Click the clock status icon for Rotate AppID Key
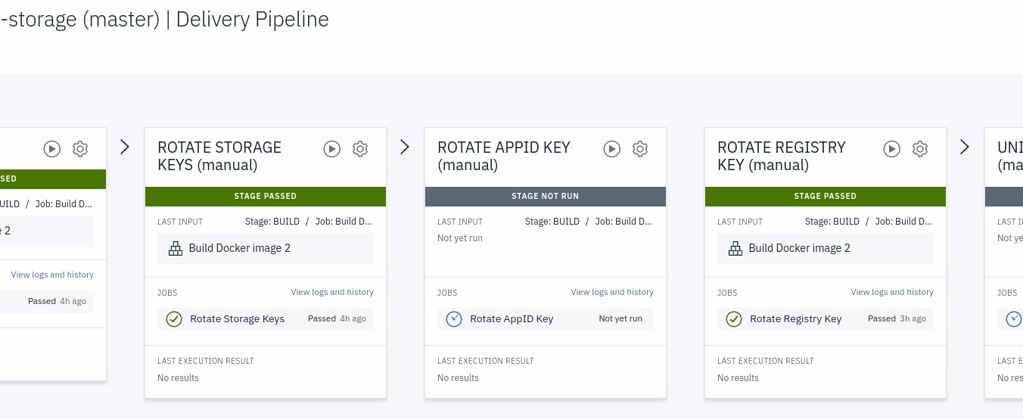 (x=454, y=319)
